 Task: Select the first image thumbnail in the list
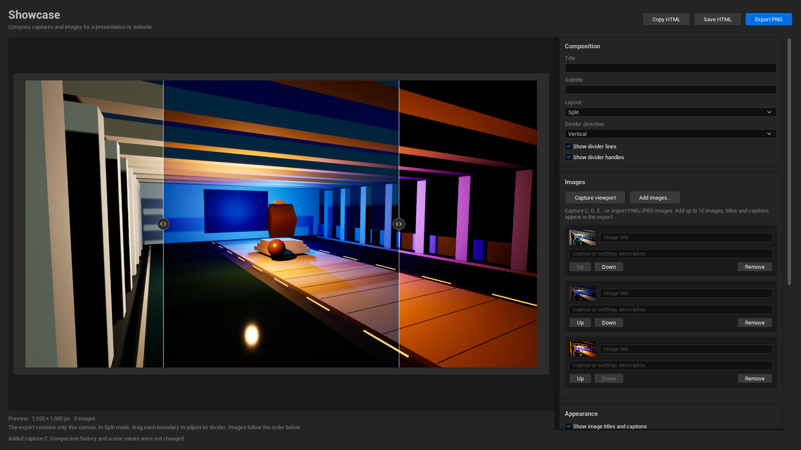pos(582,237)
